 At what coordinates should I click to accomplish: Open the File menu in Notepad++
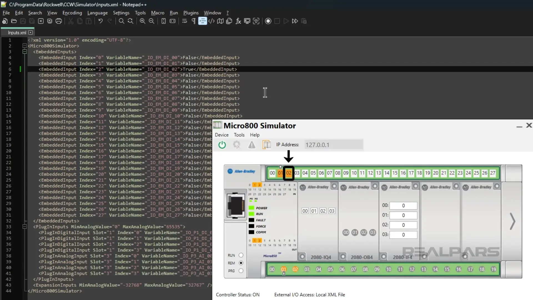6,13
